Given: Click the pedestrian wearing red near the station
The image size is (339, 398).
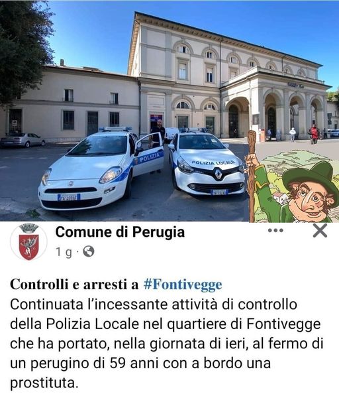Looking at the screenshot, I should (x=314, y=134).
